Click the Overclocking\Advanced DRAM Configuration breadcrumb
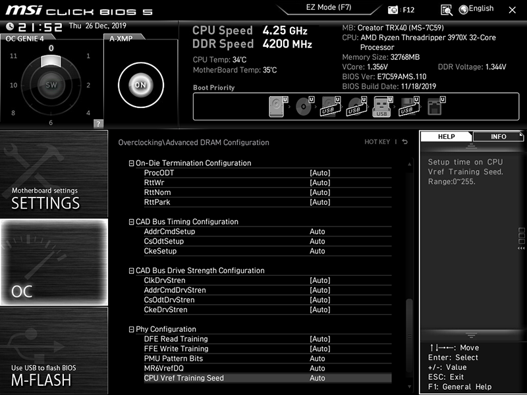Viewport: 527px width, 395px height. tap(194, 142)
